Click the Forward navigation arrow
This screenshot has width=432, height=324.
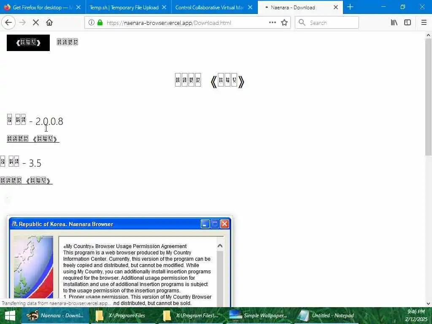click(x=23, y=23)
